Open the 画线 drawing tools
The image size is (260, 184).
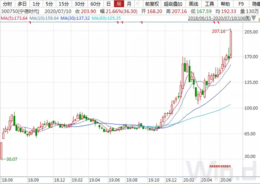193,4
